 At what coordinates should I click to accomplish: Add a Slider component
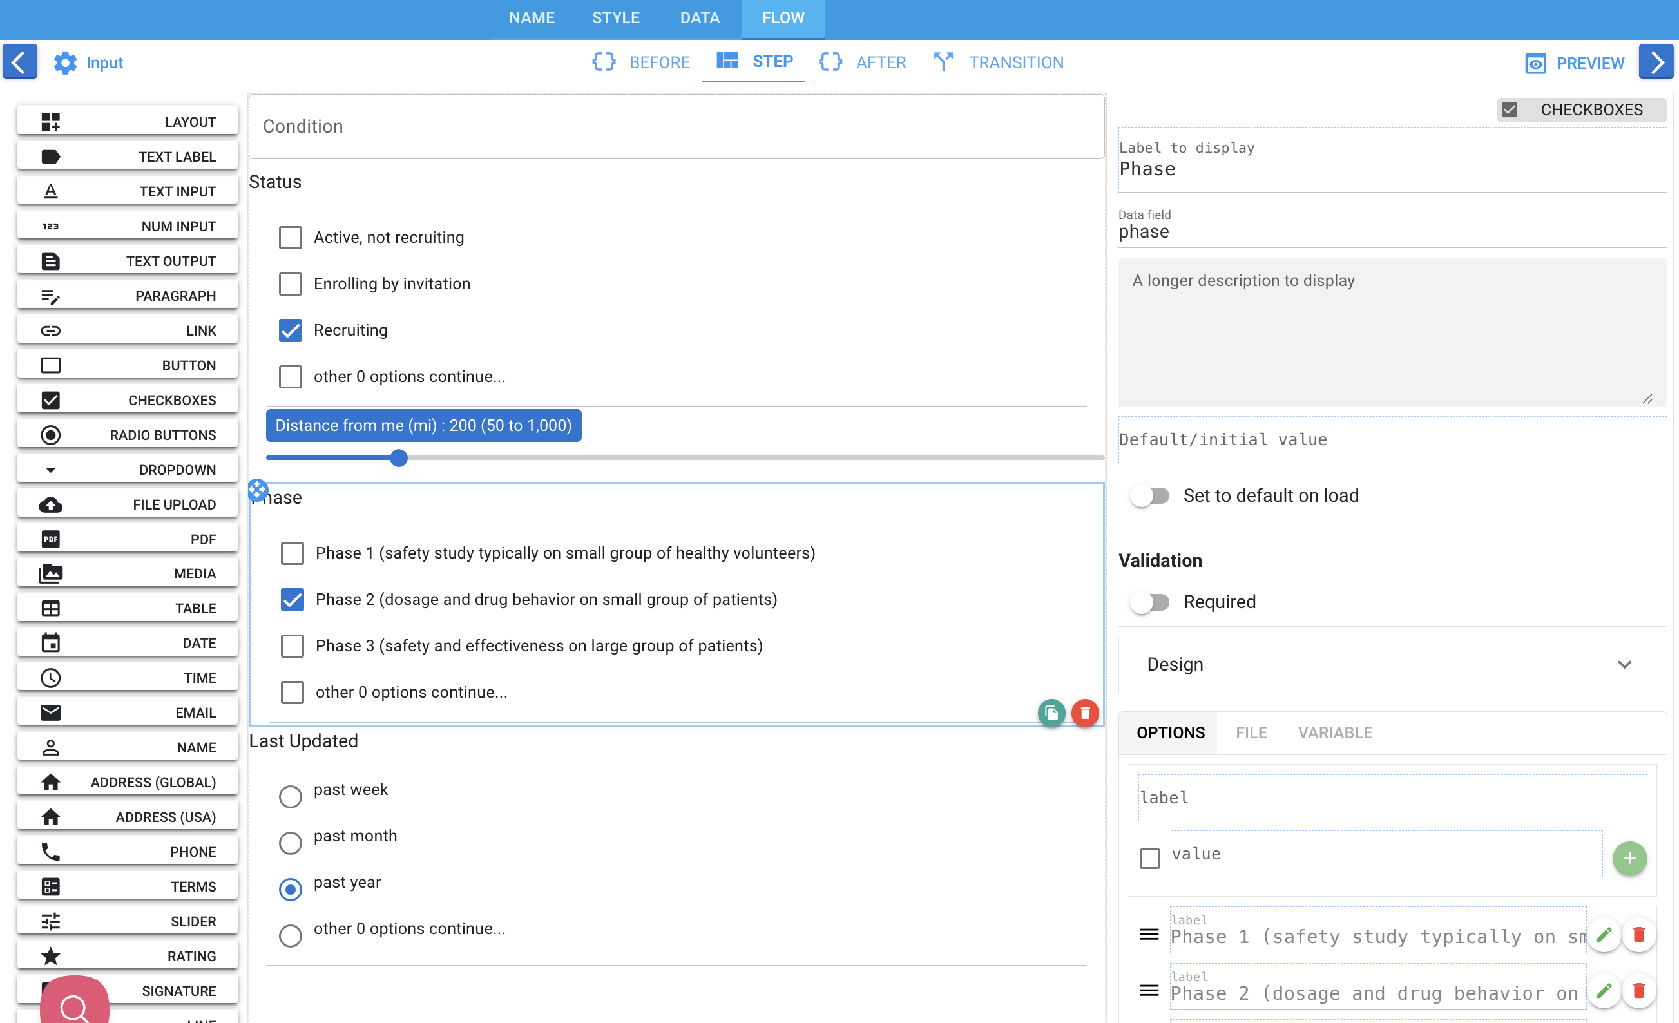[128, 921]
